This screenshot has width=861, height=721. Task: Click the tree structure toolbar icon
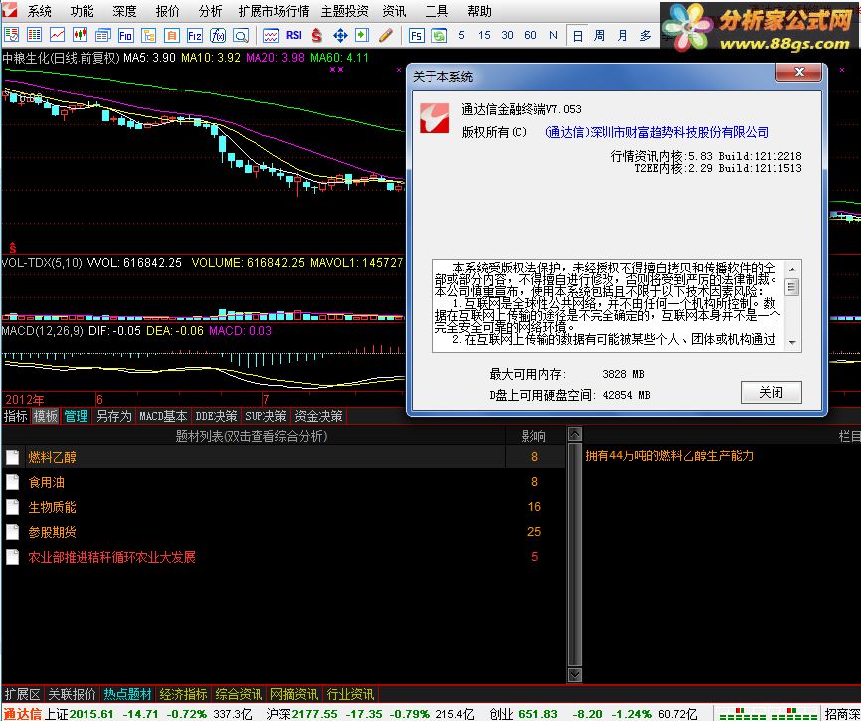[x=149, y=35]
